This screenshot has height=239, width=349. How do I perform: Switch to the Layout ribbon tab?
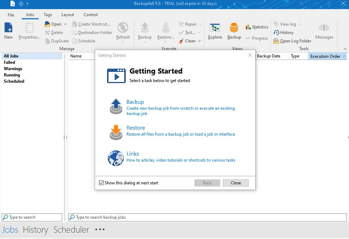(68, 15)
